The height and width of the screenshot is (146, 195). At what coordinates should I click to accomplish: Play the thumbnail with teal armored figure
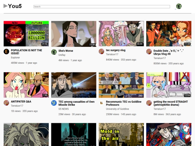(x=74, y=134)
